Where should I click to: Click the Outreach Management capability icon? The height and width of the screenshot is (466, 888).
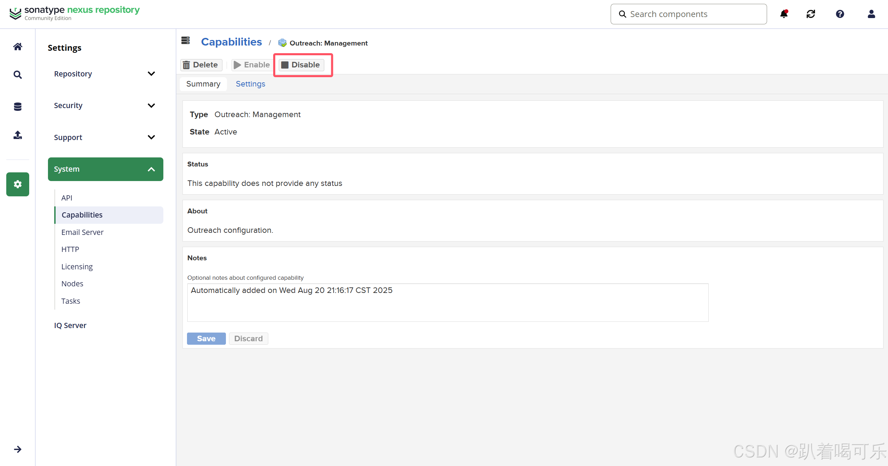pyautogui.click(x=282, y=43)
